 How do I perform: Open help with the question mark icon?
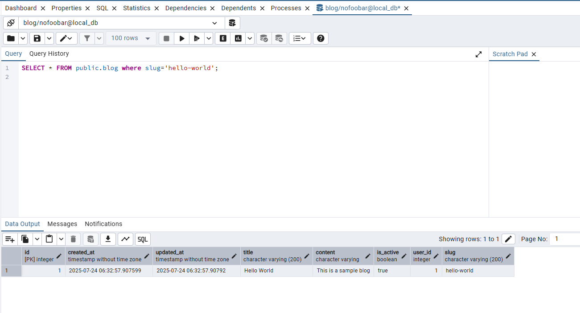coord(321,38)
